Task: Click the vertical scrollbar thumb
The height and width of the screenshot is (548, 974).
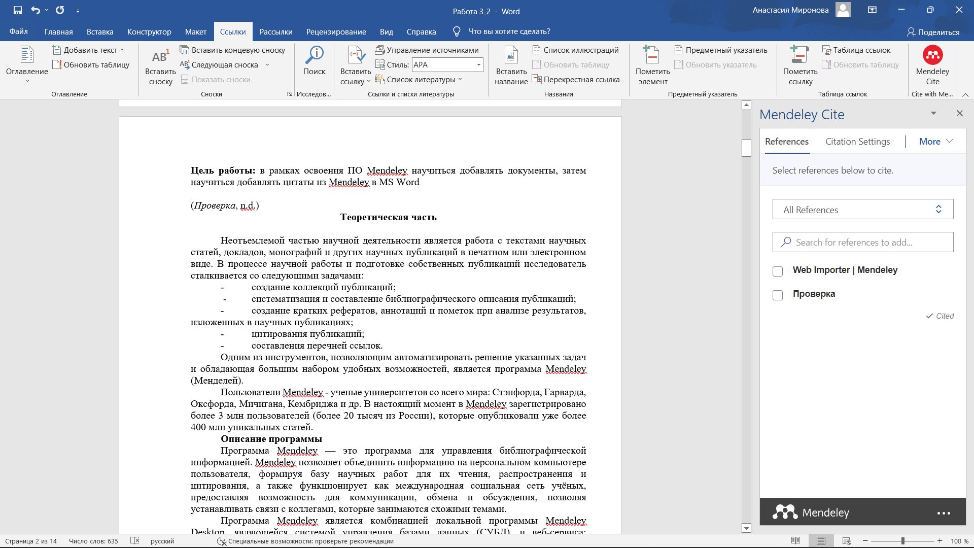Action: click(x=746, y=148)
